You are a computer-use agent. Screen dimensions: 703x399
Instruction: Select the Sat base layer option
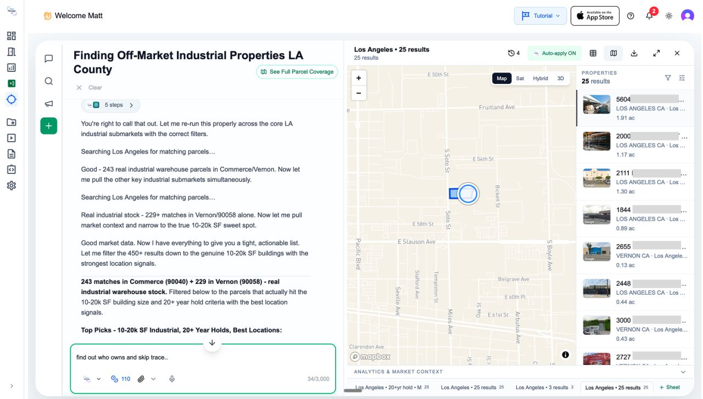click(x=520, y=78)
